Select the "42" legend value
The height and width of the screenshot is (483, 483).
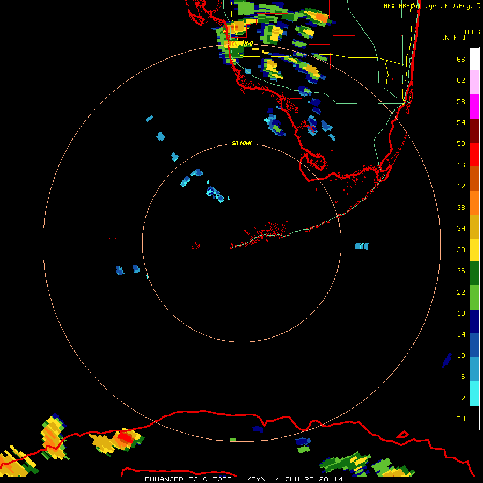[461, 186]
